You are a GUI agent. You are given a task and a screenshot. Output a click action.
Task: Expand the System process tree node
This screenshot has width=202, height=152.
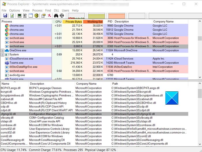click(3, 55)
